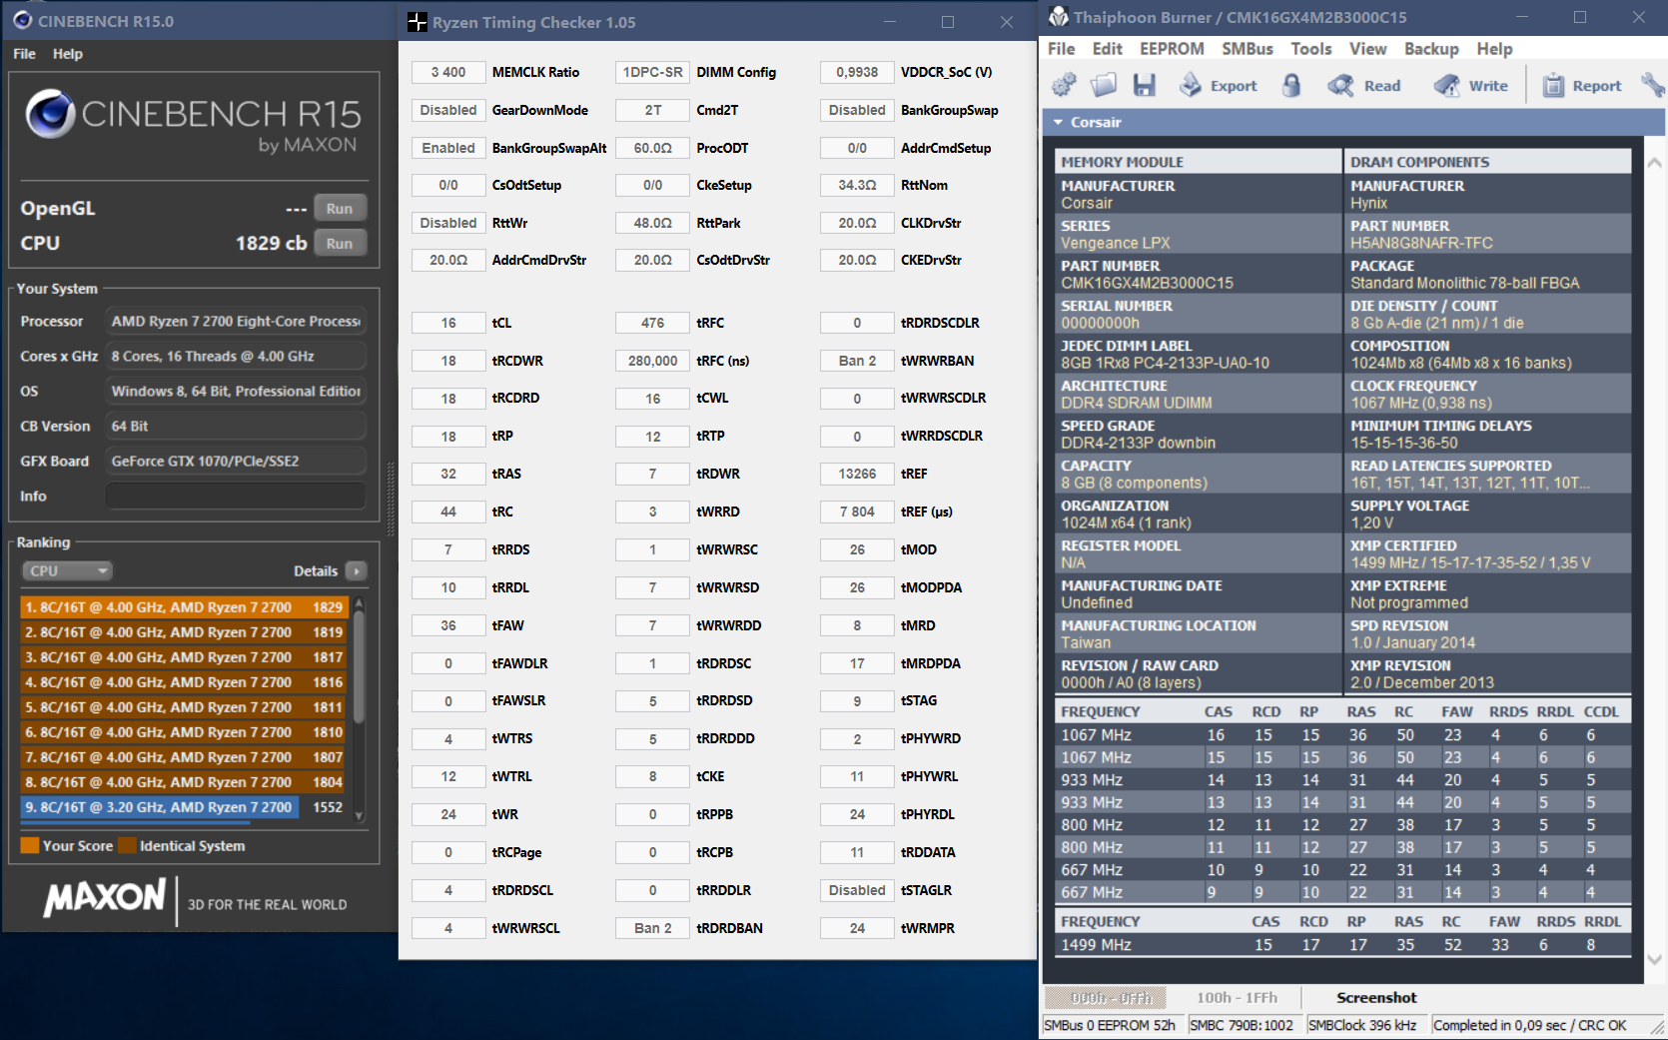
Task: Click the MEMCLK Ratio value 3 400
Action: coord(448,72)
